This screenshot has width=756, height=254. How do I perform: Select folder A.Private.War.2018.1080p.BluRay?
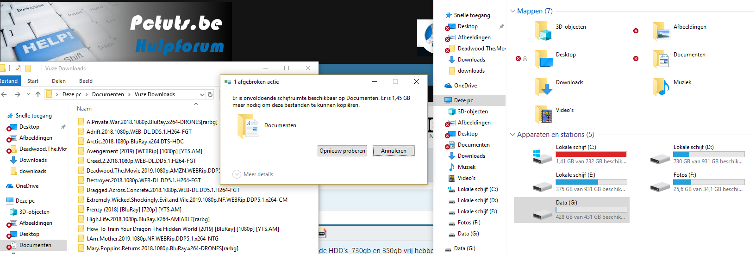point(148,122)
